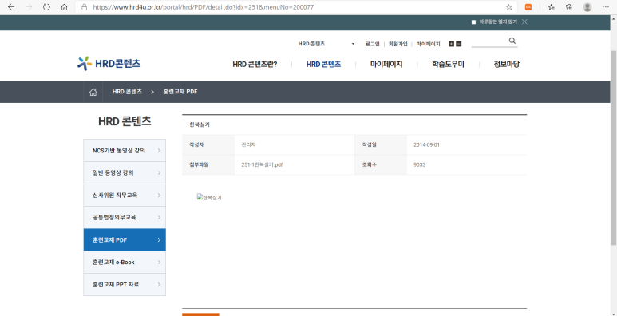Click the page vertical scrollbar
This screenshot has height=316, width=617.
(x=613, y=148)
